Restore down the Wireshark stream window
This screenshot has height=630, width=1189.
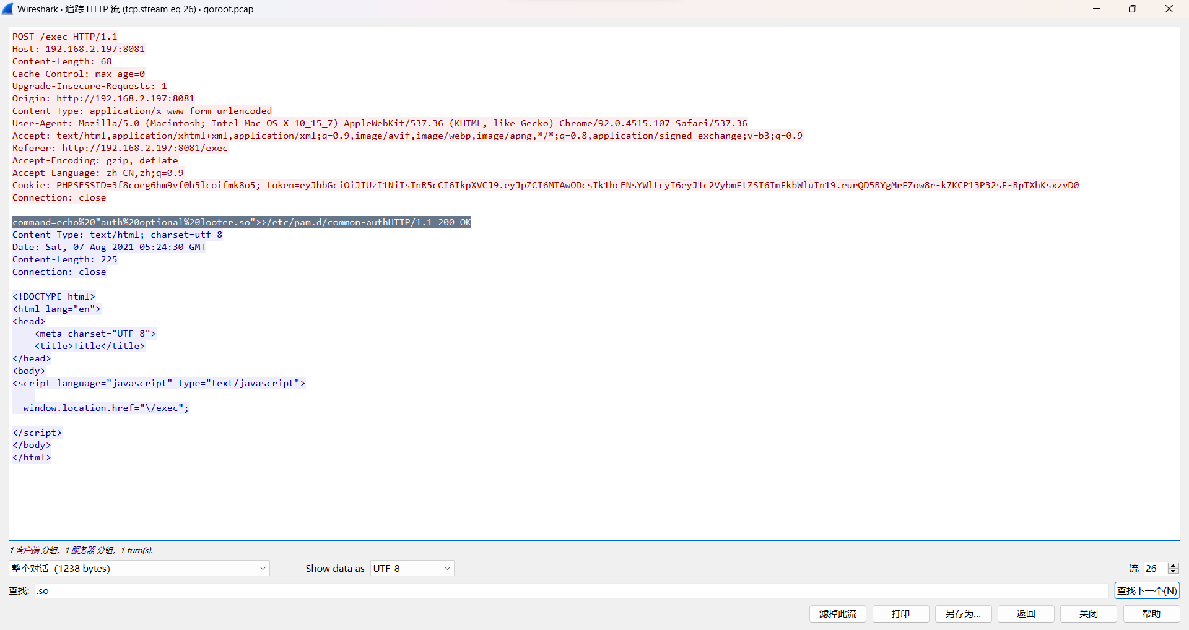coord(1133,9)
